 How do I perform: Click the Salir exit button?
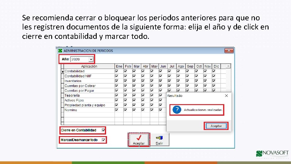click(159, 140)
